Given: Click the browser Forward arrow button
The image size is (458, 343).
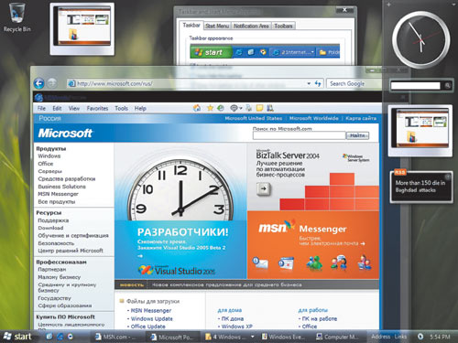Looking at the screenshot, I should 52,83.
